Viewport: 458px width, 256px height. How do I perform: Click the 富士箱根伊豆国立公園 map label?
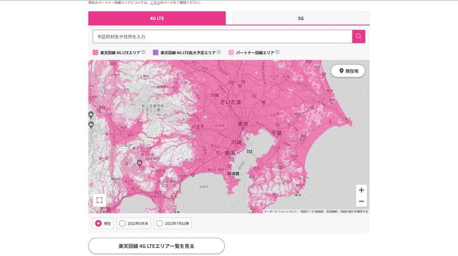pyautogui.click(x=169, y=184)
